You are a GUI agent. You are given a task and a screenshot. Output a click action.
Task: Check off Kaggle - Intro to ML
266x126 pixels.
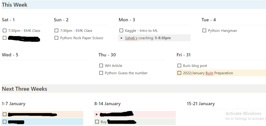pyautogui.click(x=121, y=31)
